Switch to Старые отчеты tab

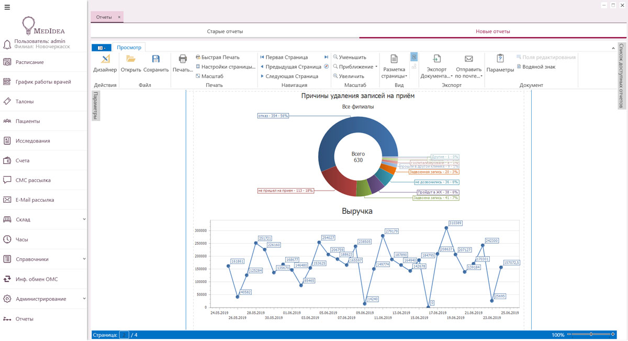[225, 31]
